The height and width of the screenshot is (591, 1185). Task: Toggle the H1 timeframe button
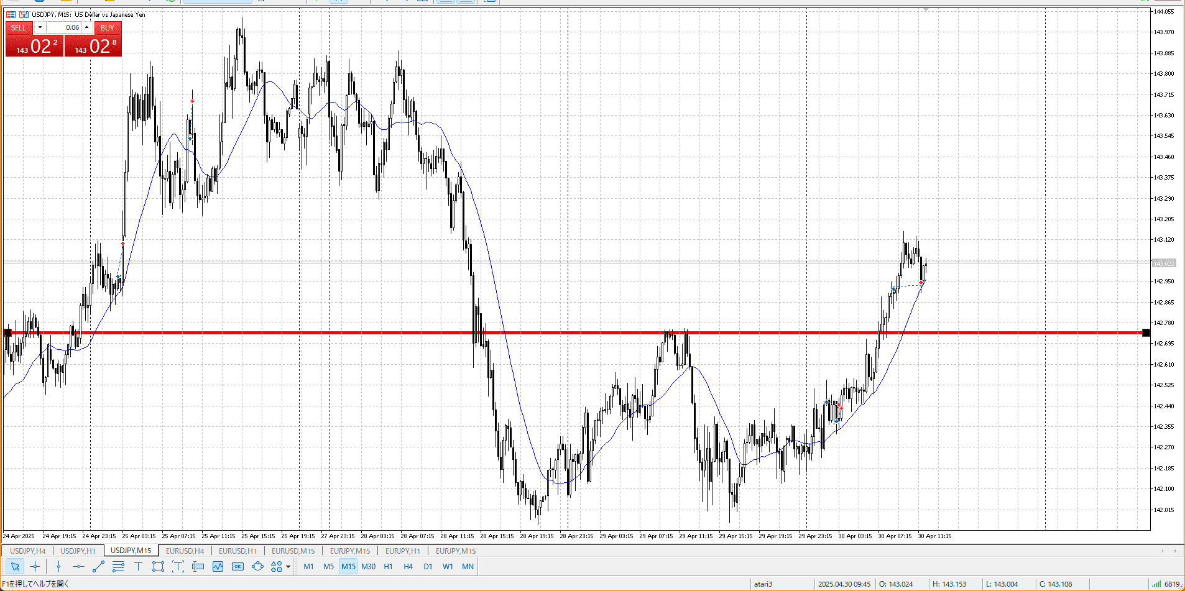point(388,566)
